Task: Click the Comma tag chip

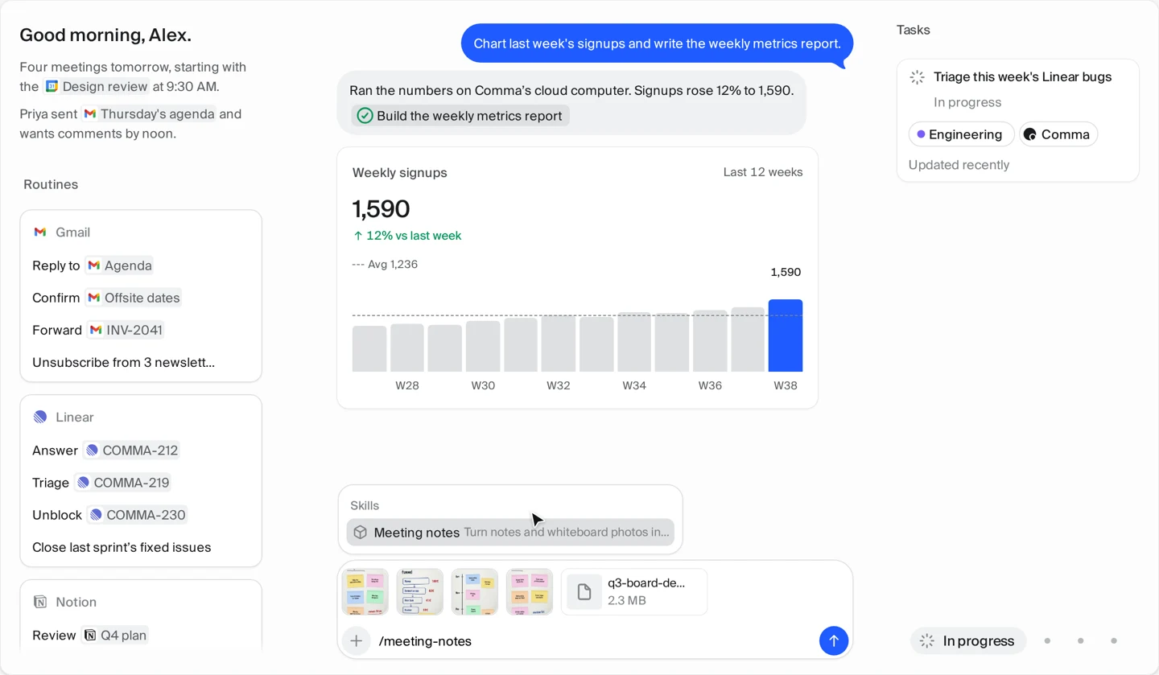Action: [1058, 134]
